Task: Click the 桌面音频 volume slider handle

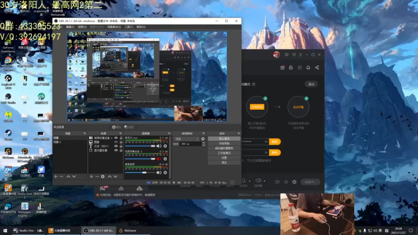Action: [x=144, y=173]
